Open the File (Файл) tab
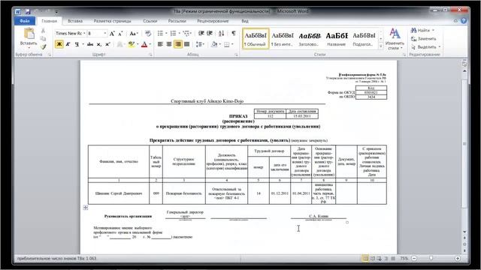 (25, 21)
